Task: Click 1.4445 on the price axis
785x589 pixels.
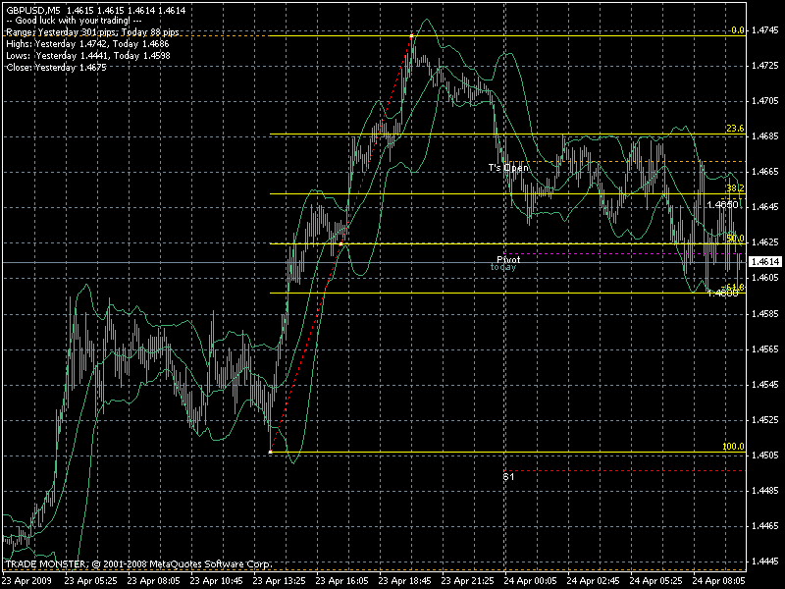Action: (x=765, y=561)
